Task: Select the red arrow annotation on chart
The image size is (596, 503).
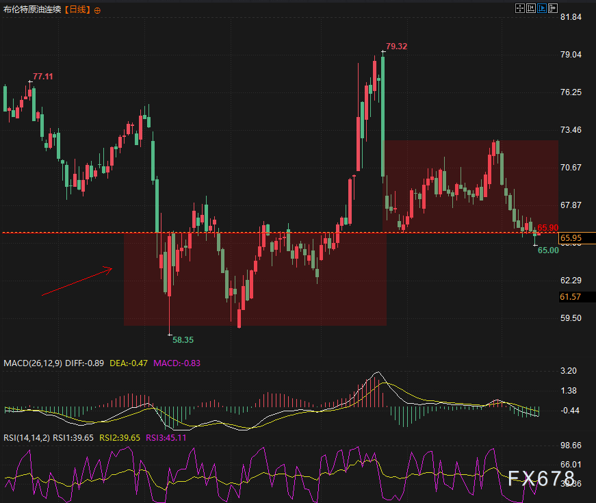Action: [77, 281]
